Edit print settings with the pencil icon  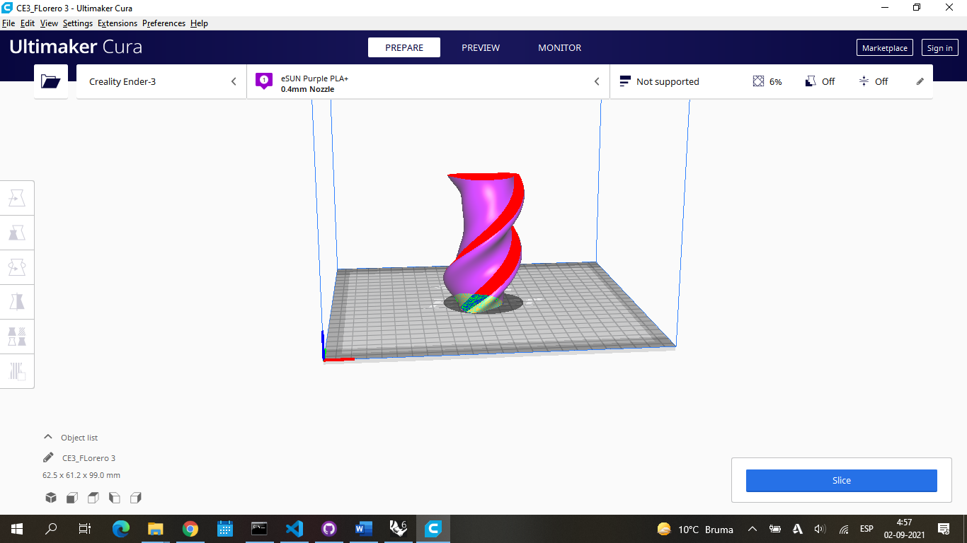[x=920, y=81]
